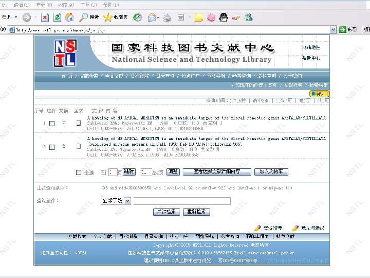The width and height of the screenshot is (370, 278).
Task: Click the NSTL logo
Action: pos(65,53)
